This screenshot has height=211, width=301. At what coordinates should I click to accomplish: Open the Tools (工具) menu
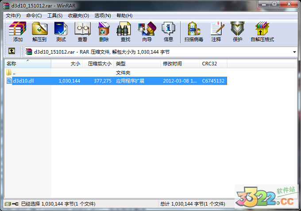(55, 16)
